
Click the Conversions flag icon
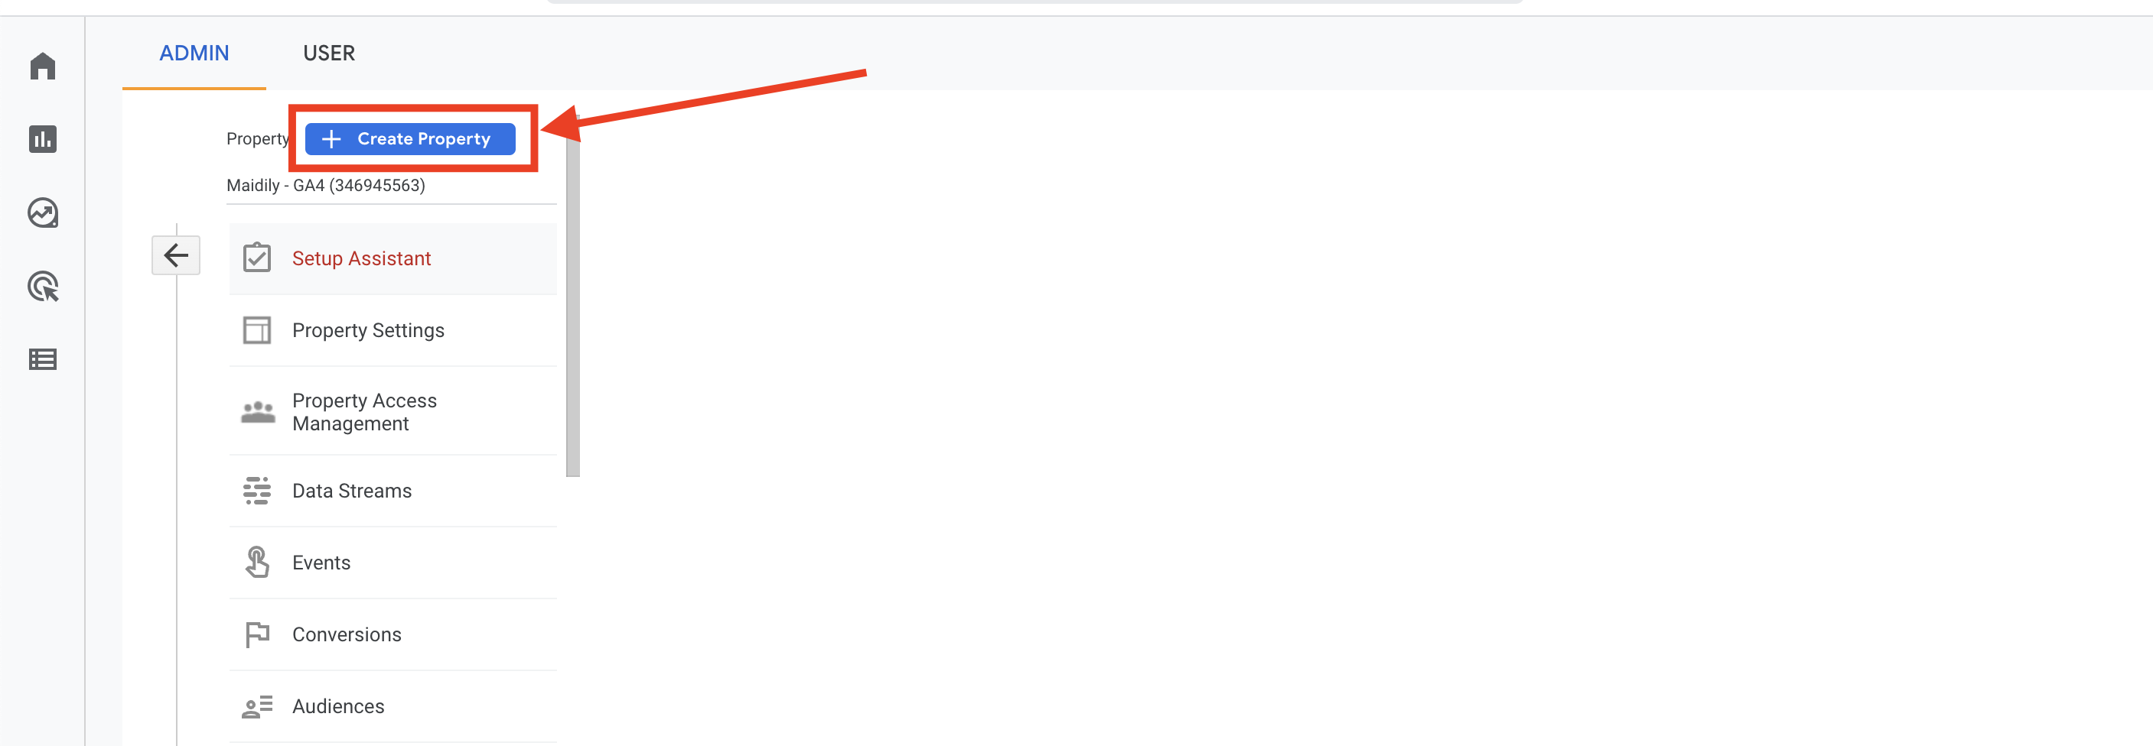click(256, 635)
